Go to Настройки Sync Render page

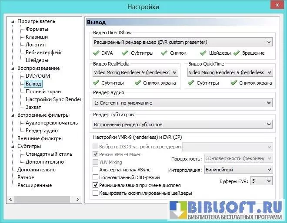pos(53,99)
